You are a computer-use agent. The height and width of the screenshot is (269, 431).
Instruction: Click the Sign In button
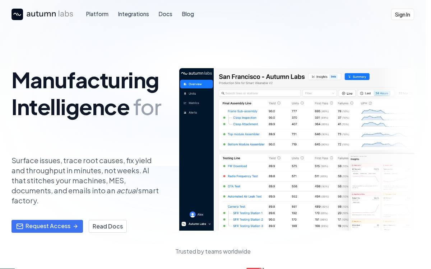tap(403, 14)
